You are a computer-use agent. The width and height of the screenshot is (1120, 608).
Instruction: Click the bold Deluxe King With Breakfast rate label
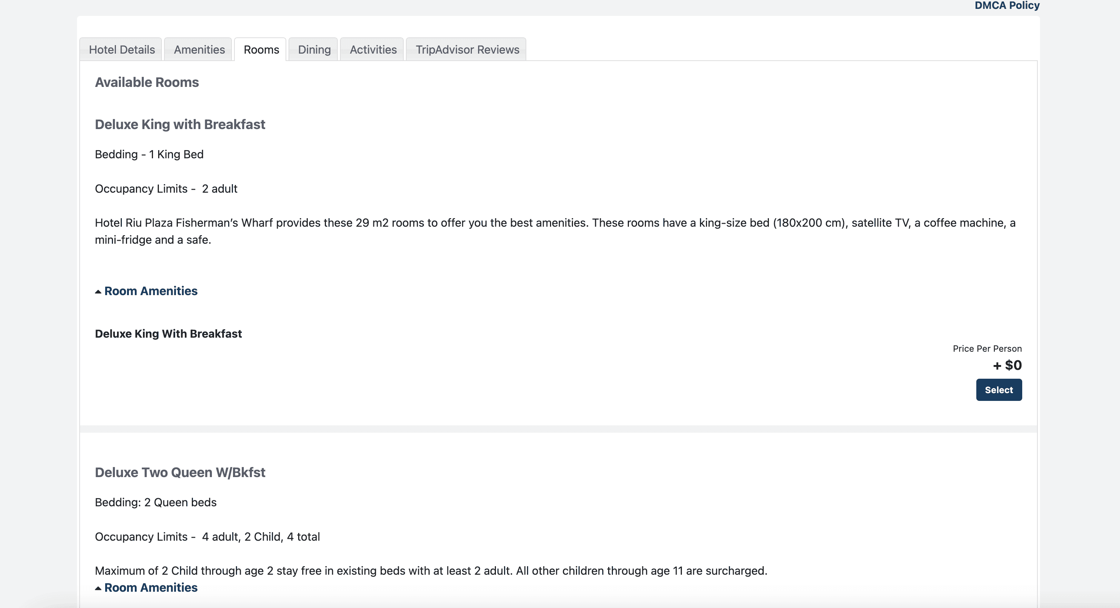pyautogui.click(x=168, y=334)
